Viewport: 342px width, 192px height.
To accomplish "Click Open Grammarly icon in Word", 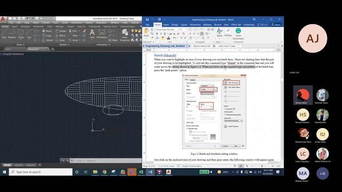I will coord(238,34).
